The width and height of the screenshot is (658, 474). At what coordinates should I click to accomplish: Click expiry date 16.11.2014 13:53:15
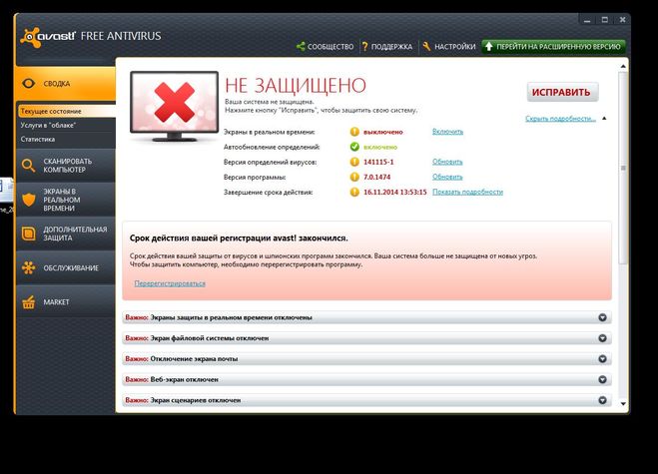point(394,193)
